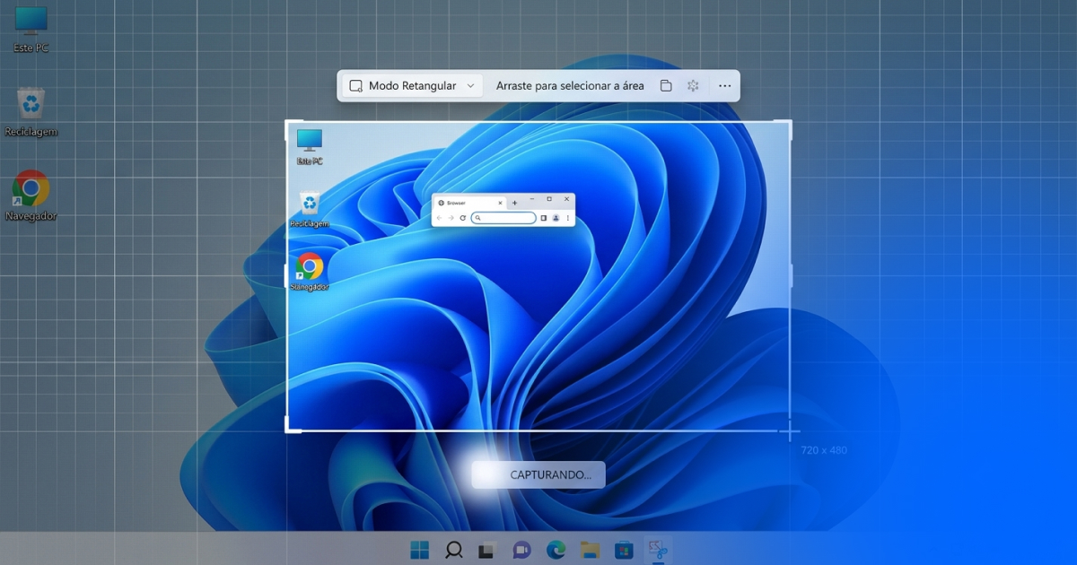Select Este PC icon on the dimmed desktop

pyautogui.click(x=31, y=30)
